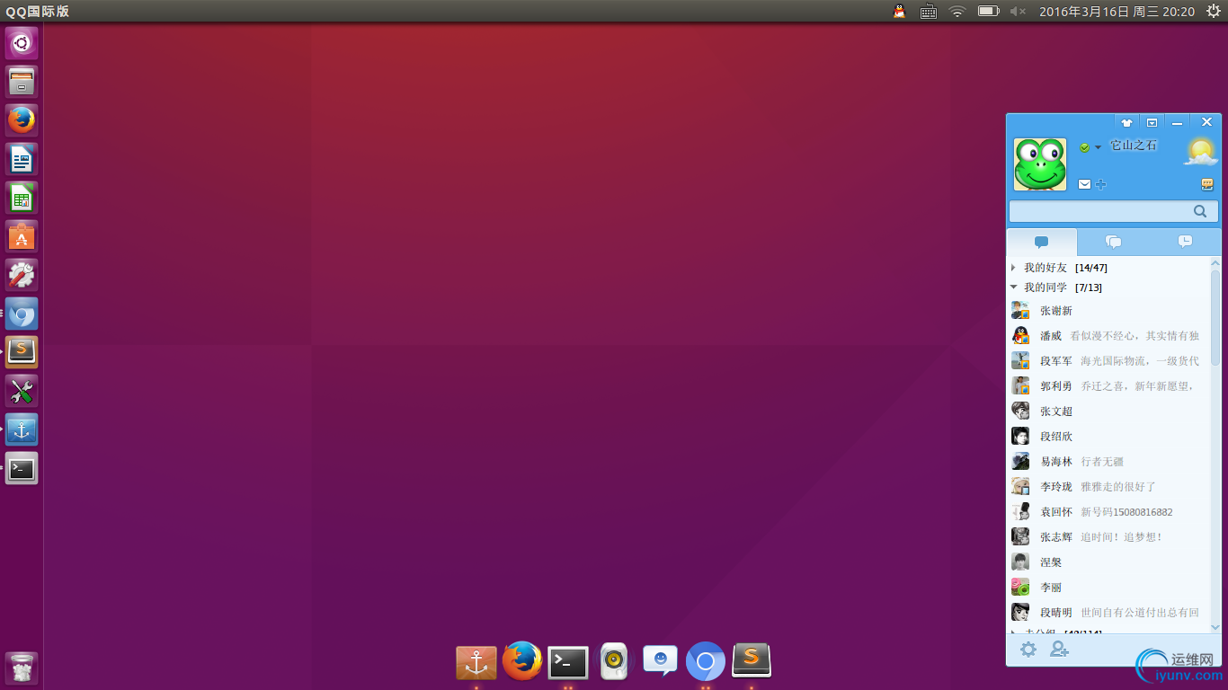Image resolution: width=1228 pixels, height=690 pixels.
Task: Click the green frog profile avatar
Action: click(1040, 164)
